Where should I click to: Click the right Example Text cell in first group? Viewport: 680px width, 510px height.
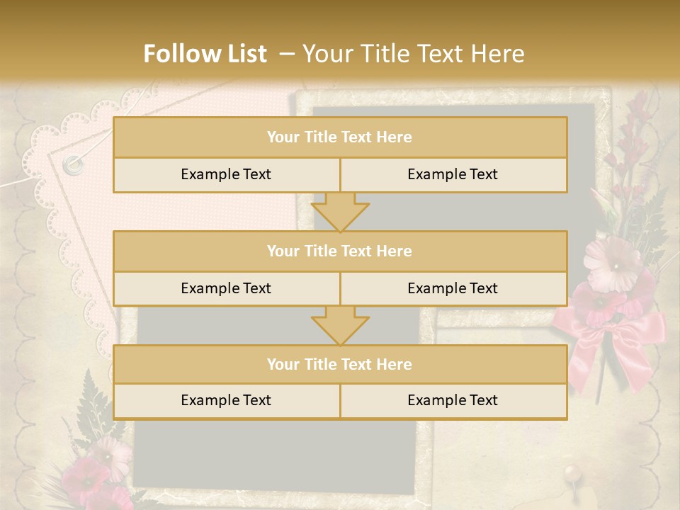point(453,174)
